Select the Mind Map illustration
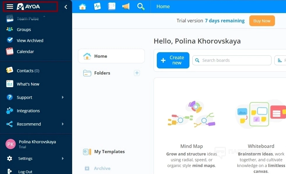The image size is (286, 174). tap(191, 114)
